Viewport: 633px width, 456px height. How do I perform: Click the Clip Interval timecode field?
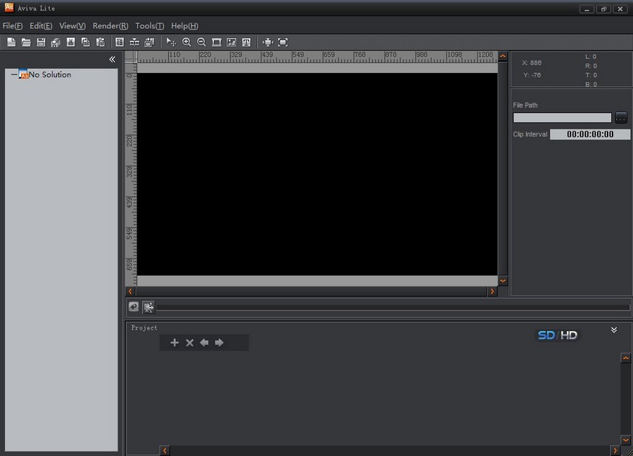590,134
